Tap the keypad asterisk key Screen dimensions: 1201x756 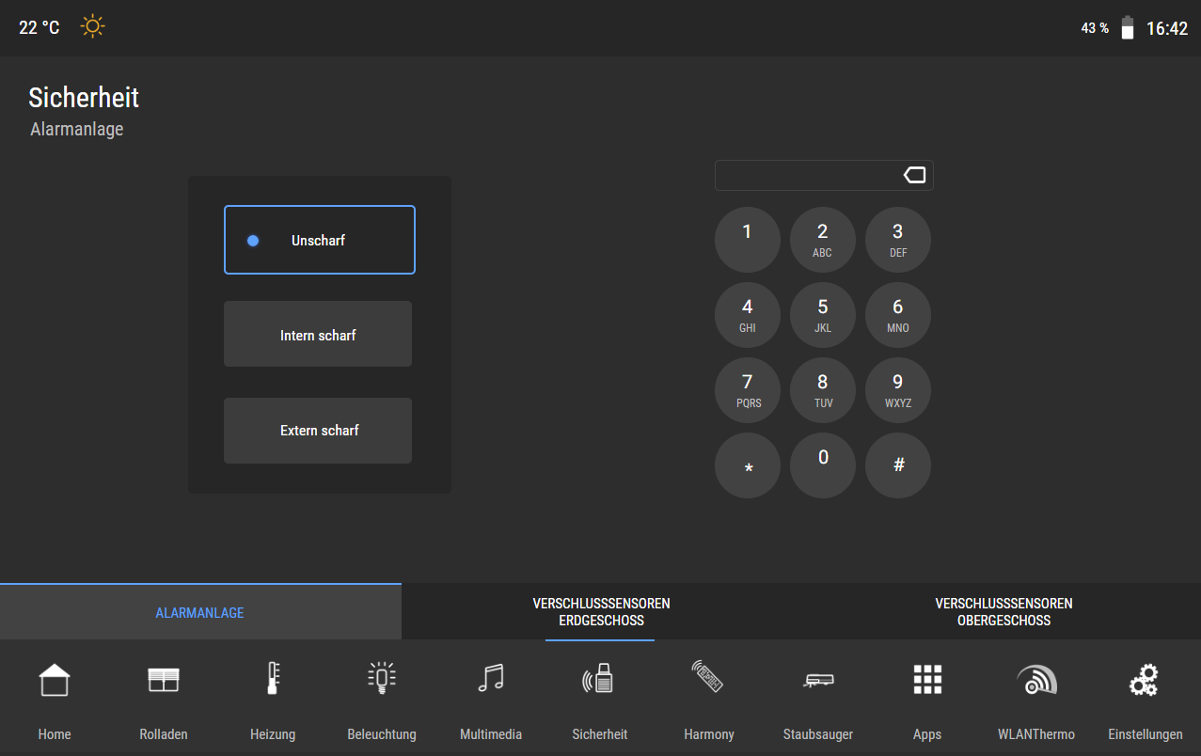point(748,465)
